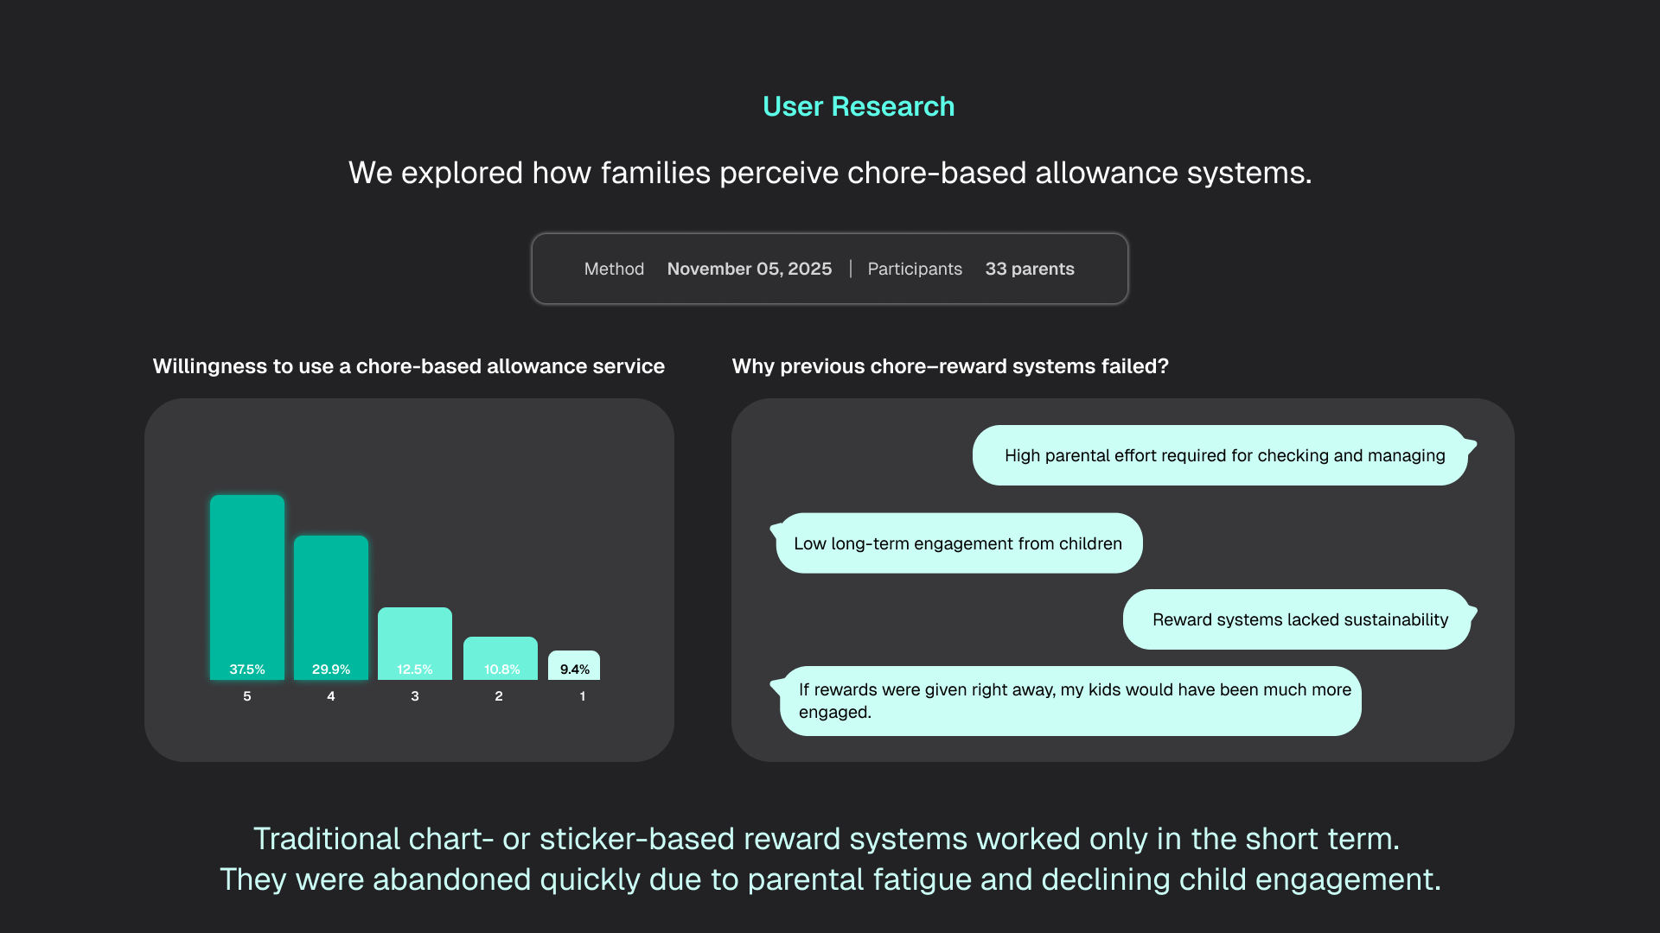Viewport: 1660px width, 933px height.
Task: Select the subtitle about chore-based allowance systems
Action: pyautogui.click(x=830, y=173)
